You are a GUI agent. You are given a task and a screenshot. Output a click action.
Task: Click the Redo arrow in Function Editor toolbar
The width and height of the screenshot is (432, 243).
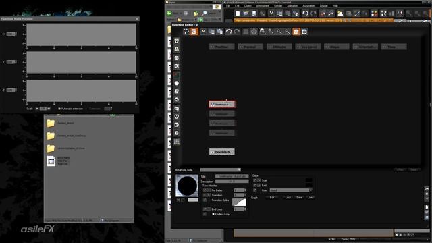point(237,32)
